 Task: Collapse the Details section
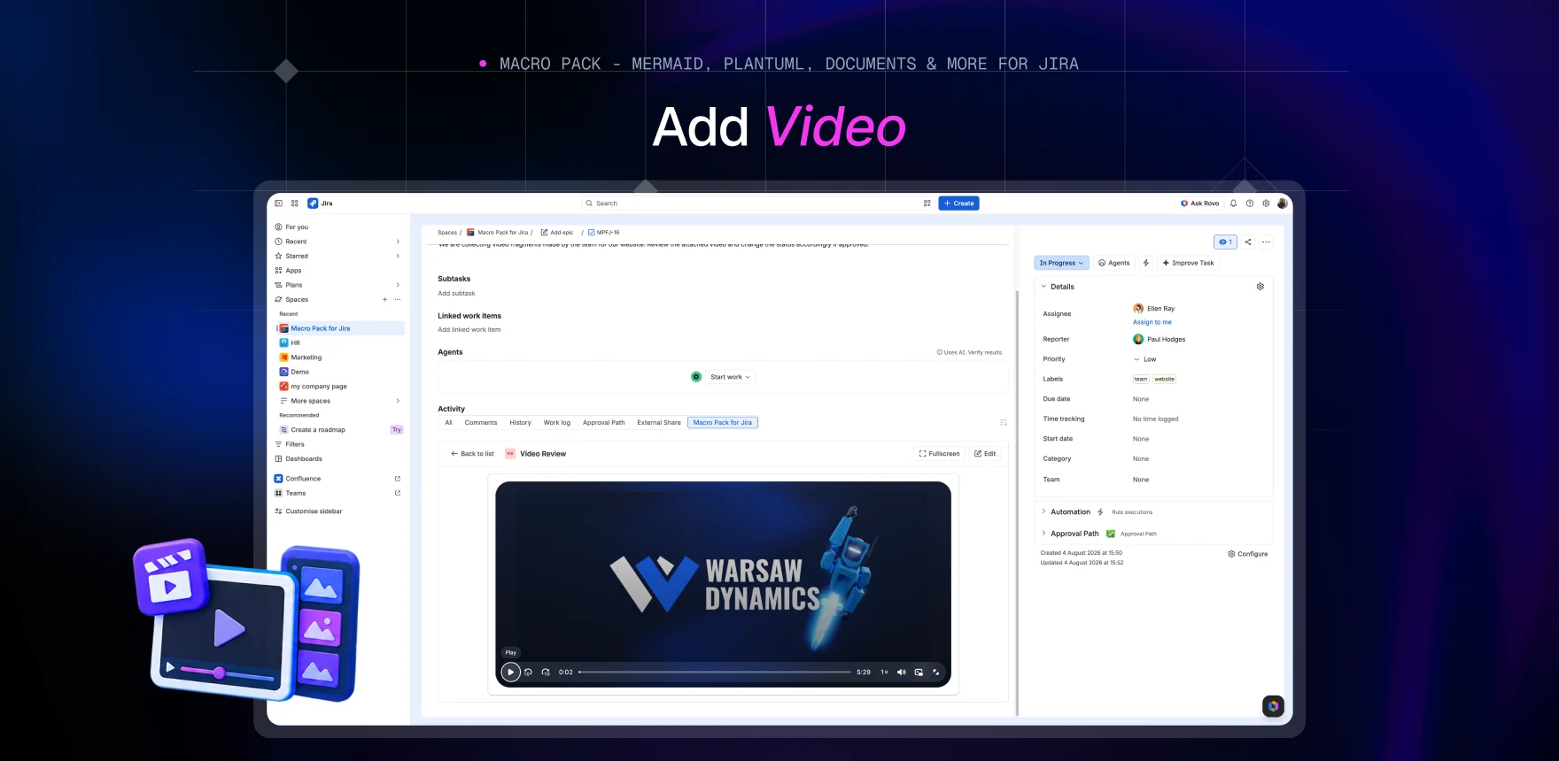1043,287
